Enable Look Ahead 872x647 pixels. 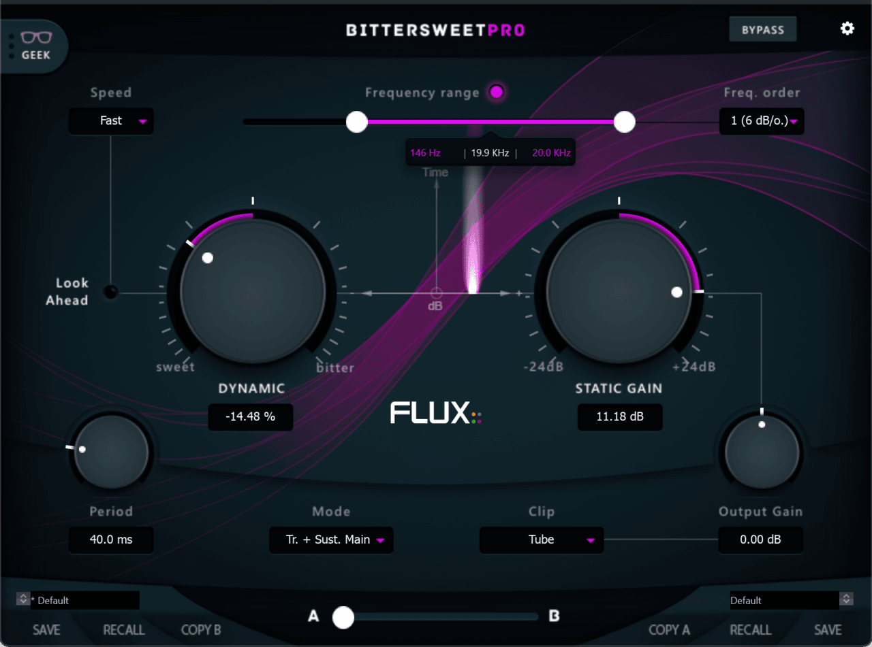(x=111, y=293)
